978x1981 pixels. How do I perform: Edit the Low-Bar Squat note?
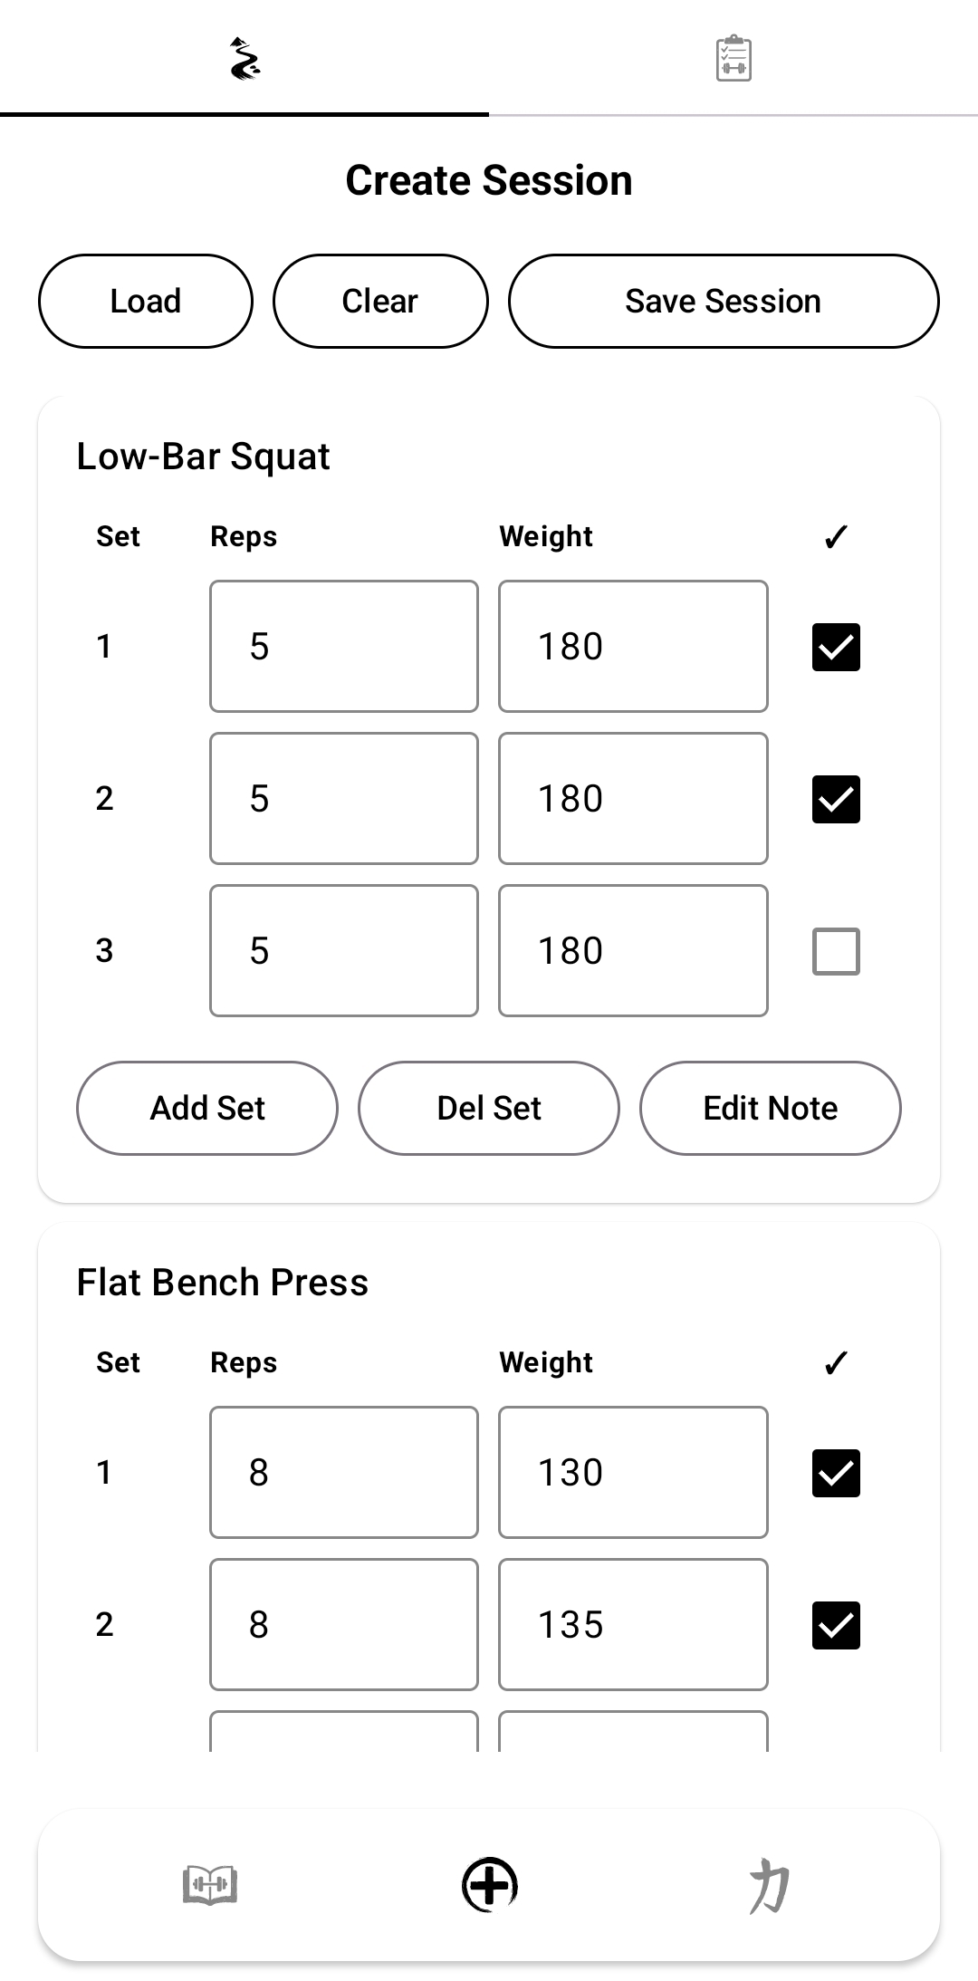pyautogui.click(x=771, y=1108)
